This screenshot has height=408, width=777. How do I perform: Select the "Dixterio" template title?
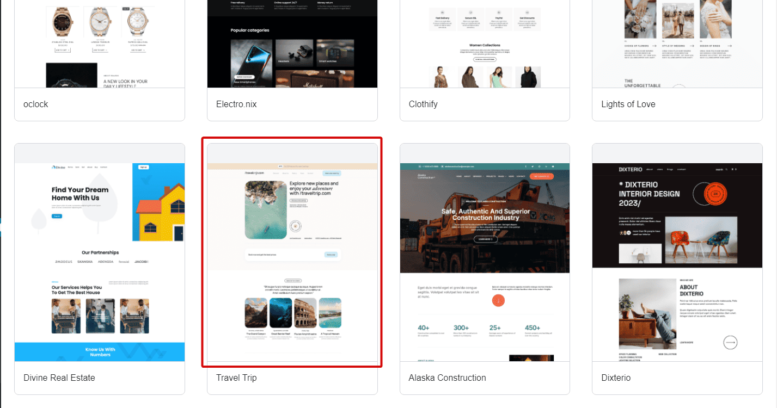pyautogui.click(x=616, y=378)
